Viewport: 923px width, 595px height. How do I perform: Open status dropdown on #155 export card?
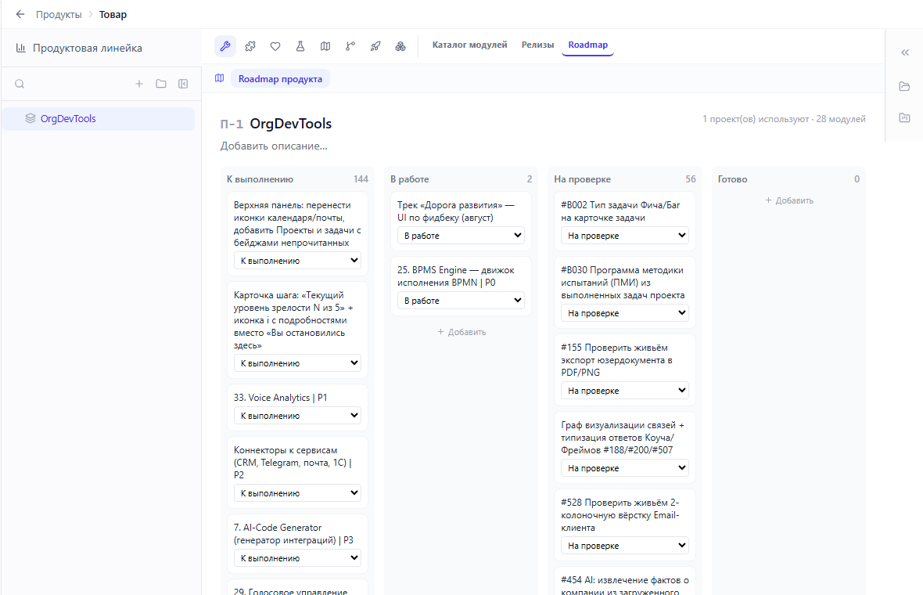(x=624, y=391)
